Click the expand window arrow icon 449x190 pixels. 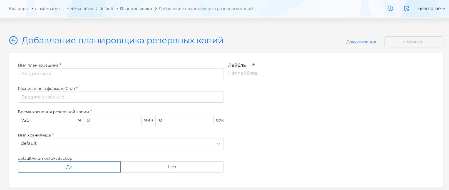tap(406, 9)
